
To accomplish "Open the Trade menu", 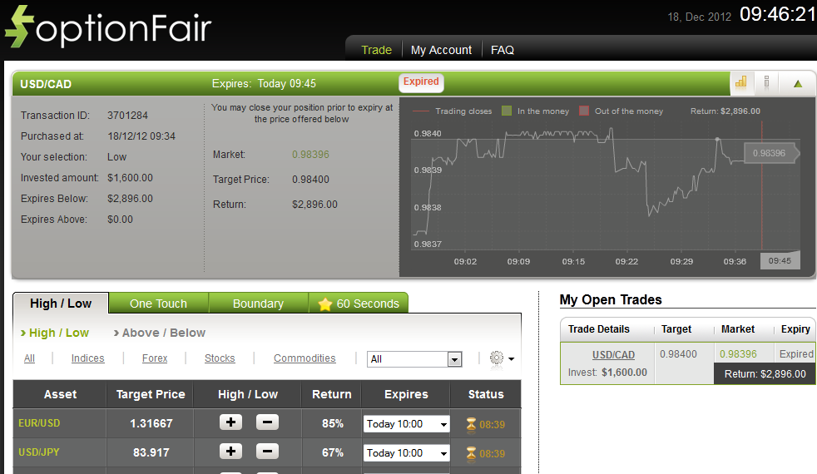I will 376,50.
